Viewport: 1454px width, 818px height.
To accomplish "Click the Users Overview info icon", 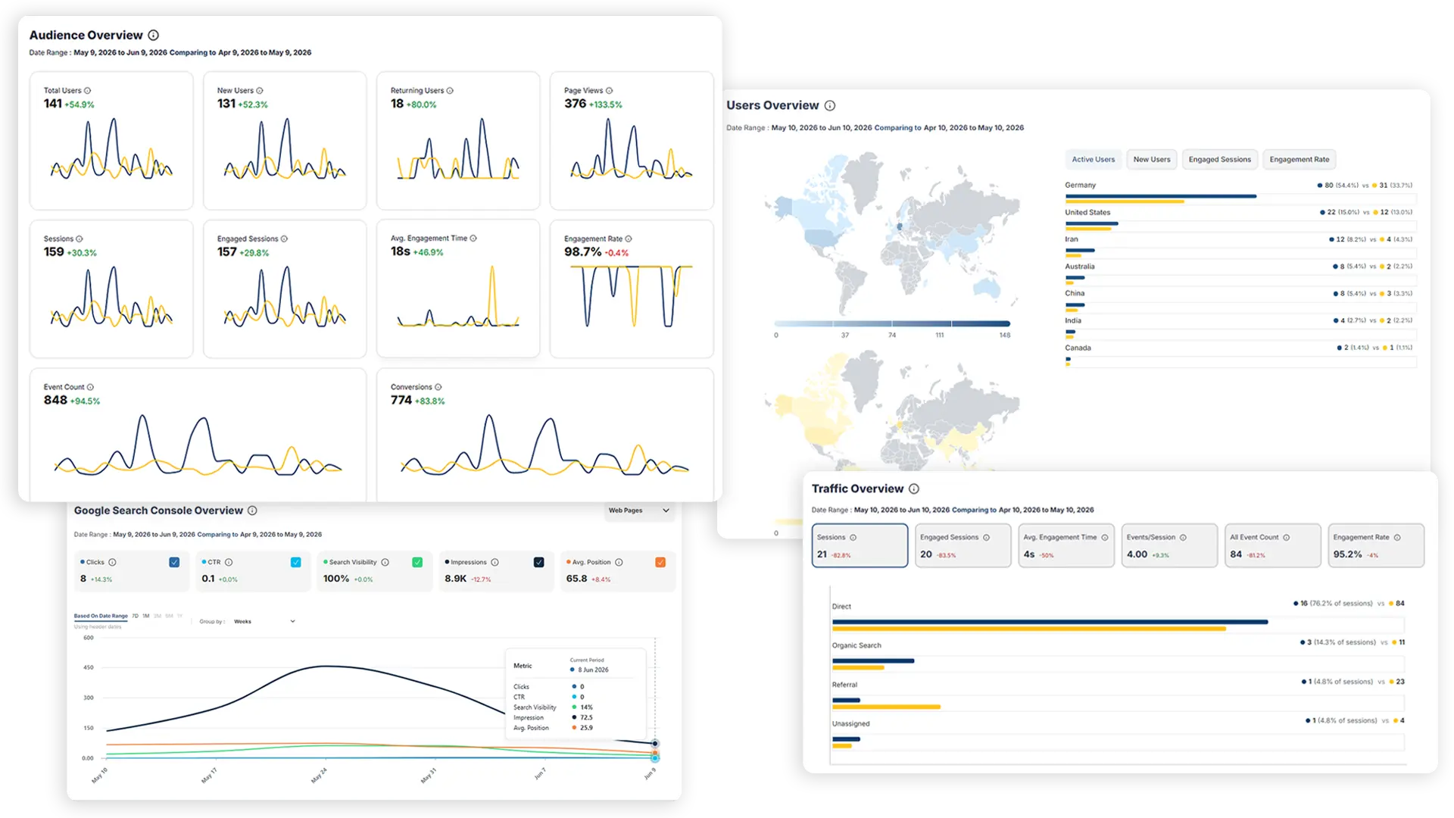I will pyautogui.click(x=830, y=105).
